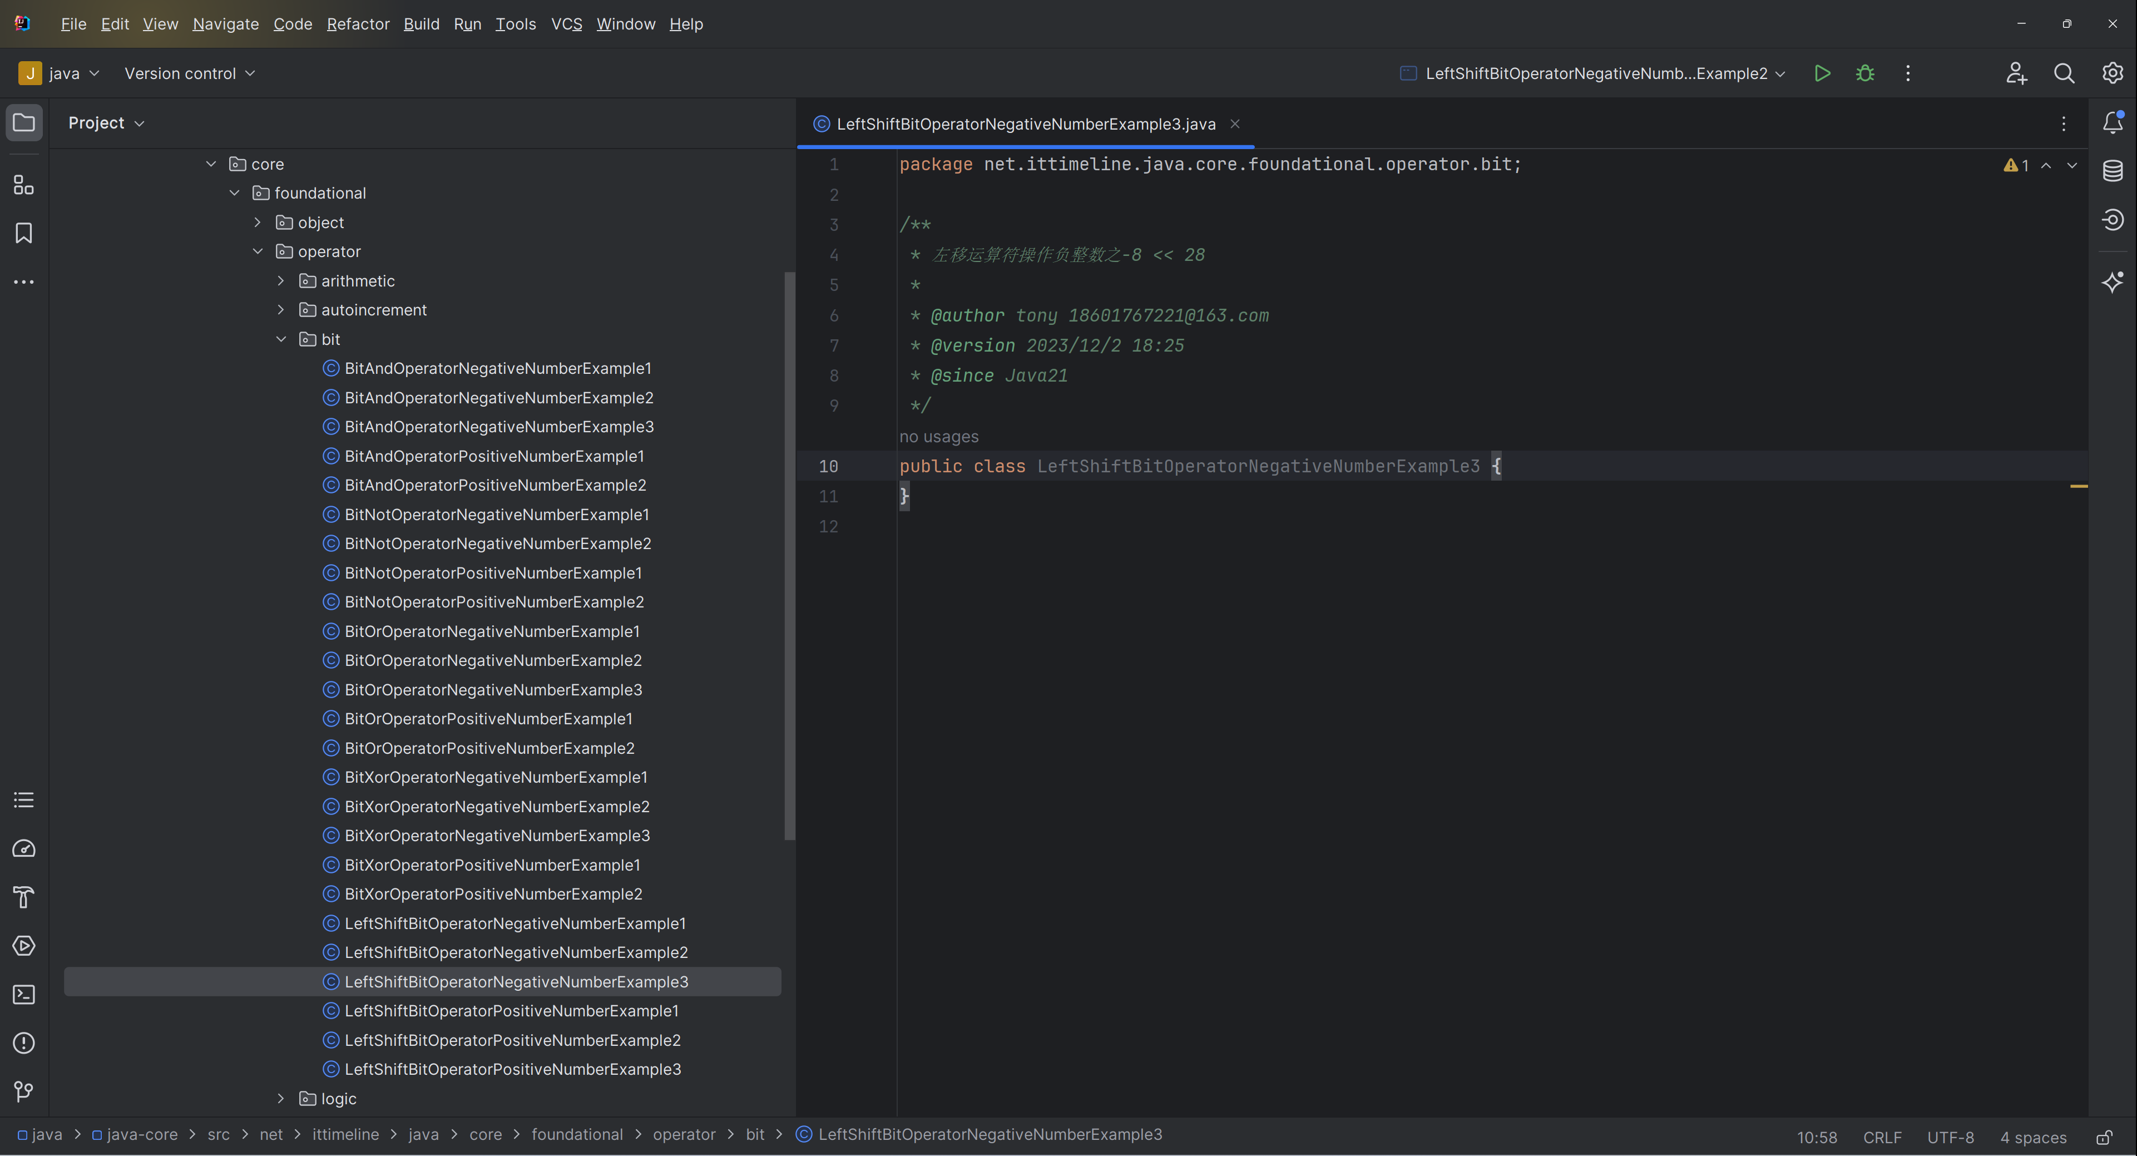The height and width of the screenshot is (1156, 2137).
Task: Select BitAndOperatorNegativeNumberExample1 in project tree
Action: 498,368
